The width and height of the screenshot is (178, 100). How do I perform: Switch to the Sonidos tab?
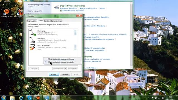[47, 21]
